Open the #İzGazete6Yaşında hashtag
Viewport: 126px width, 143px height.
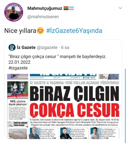point(74,31)
